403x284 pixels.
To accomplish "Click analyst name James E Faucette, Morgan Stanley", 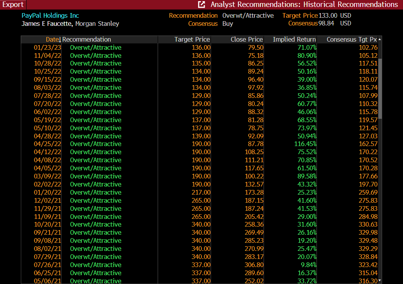I will point(70,24).
